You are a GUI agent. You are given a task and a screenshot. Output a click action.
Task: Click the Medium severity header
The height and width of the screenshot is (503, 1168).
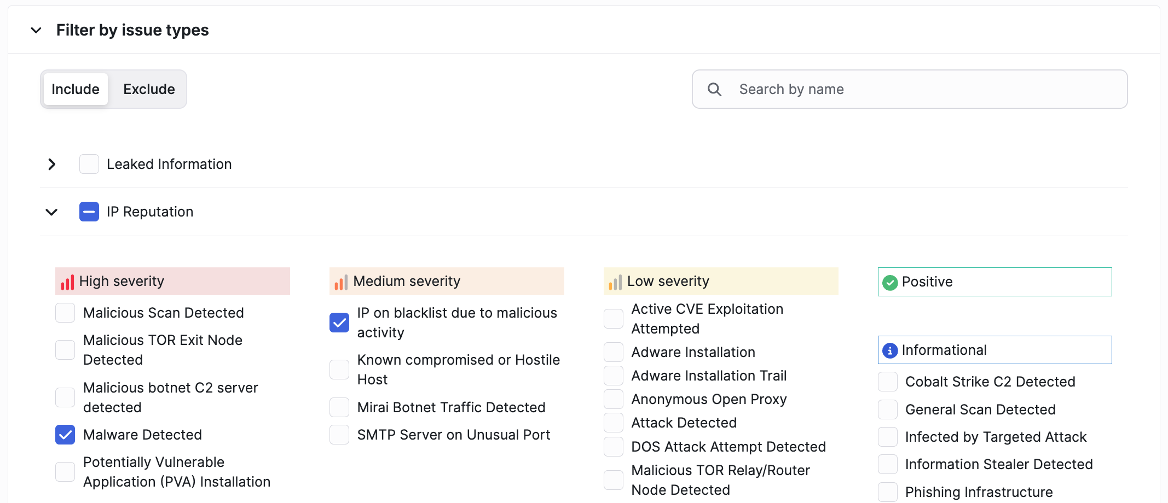pyautogui.click(x=447, y=282)
